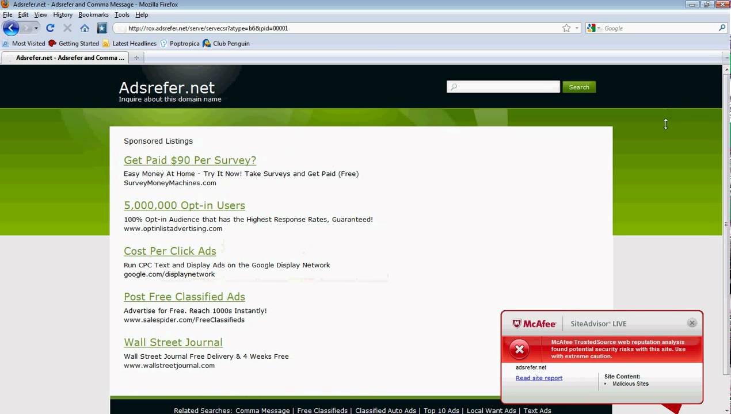Bookmark this page with the star in the URL bar

click(x=566, y=28)
